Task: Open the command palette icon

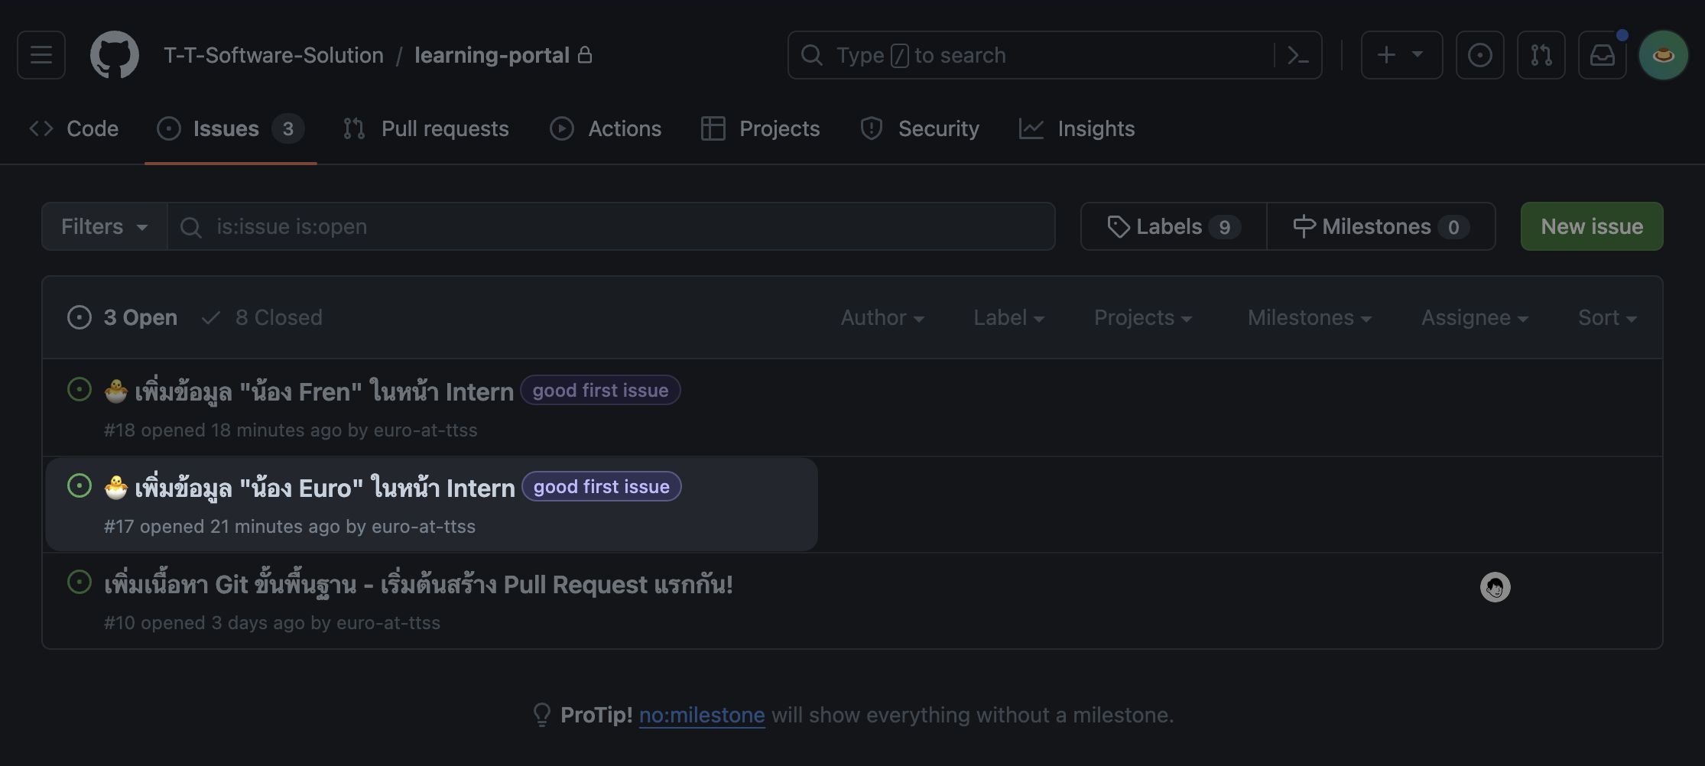Action: (x=1298, y=55)
